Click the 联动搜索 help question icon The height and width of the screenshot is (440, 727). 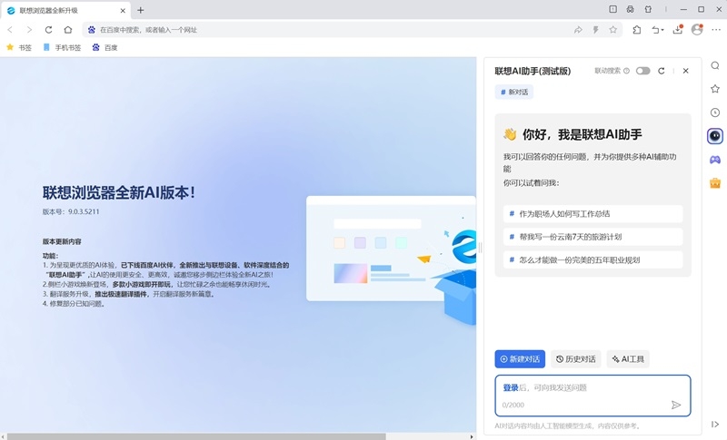(x=626, y=71)
